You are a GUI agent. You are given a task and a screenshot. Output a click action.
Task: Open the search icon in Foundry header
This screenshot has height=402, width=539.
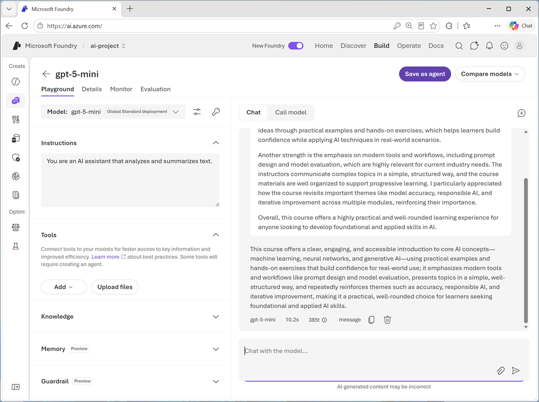459,46
